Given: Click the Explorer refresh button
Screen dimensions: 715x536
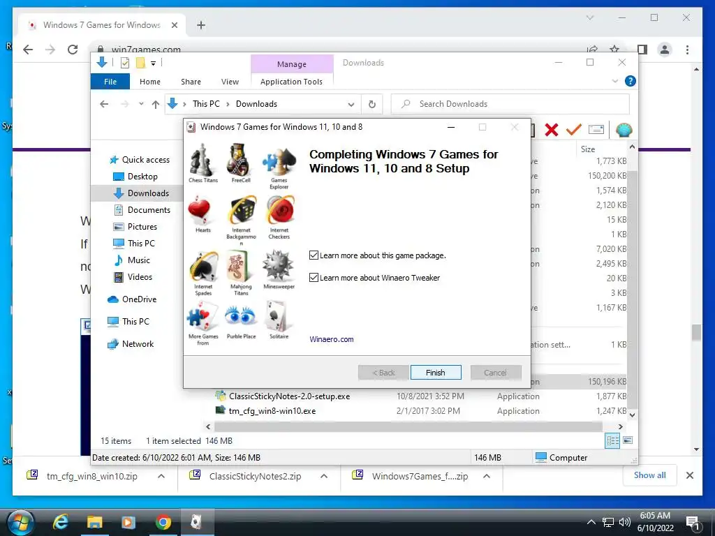Looking at the screenshot, I should point(372,104).
